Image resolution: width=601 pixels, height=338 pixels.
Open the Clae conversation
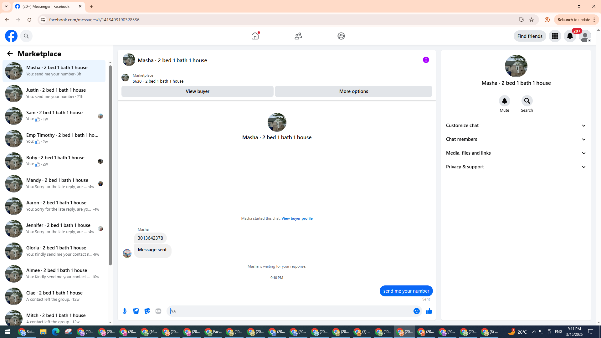(x=54, y=296)
